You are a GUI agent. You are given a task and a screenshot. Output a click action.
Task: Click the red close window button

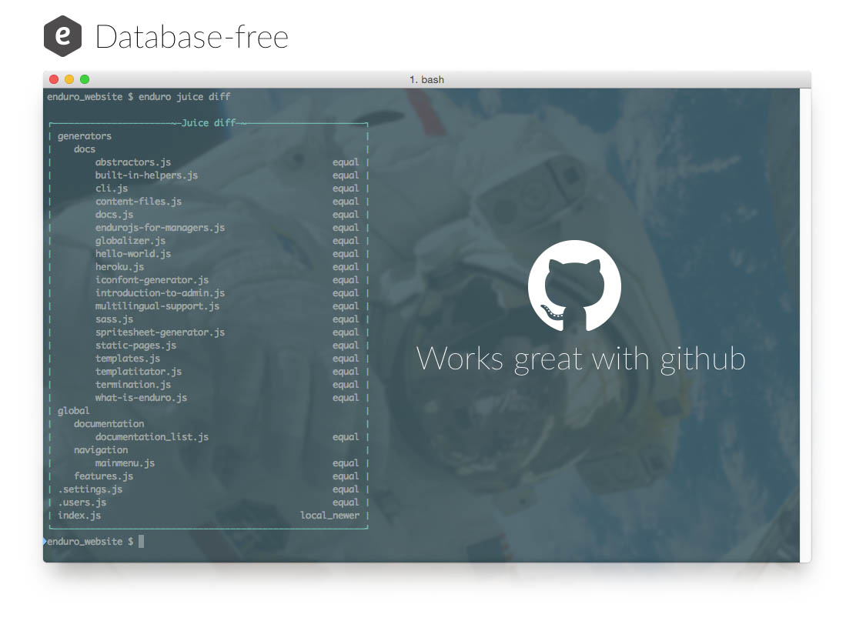[x=54, y=79]
